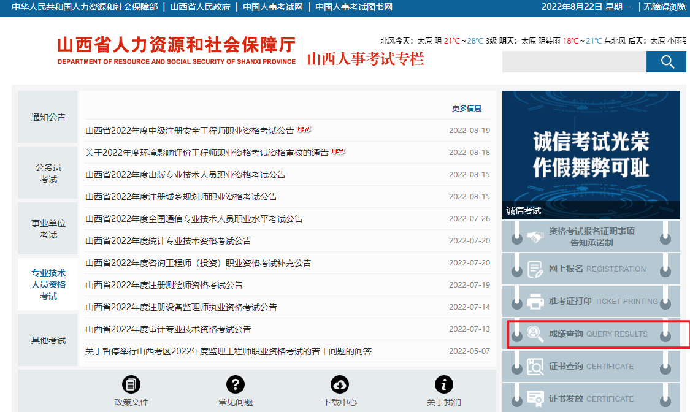Click the date 2022-07-26
The width and height of the screenshot is (690, 412).
click(469, 218)
